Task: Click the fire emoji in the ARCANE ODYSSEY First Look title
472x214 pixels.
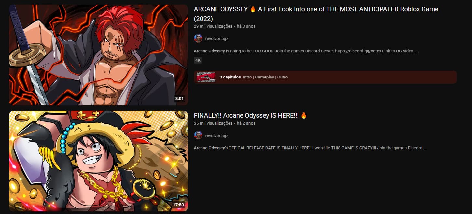Action: tap(253, 9)
